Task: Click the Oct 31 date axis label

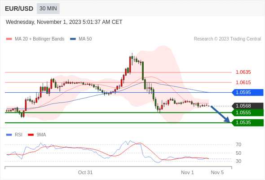Action: pyautogui.click(x=85, y=172)
